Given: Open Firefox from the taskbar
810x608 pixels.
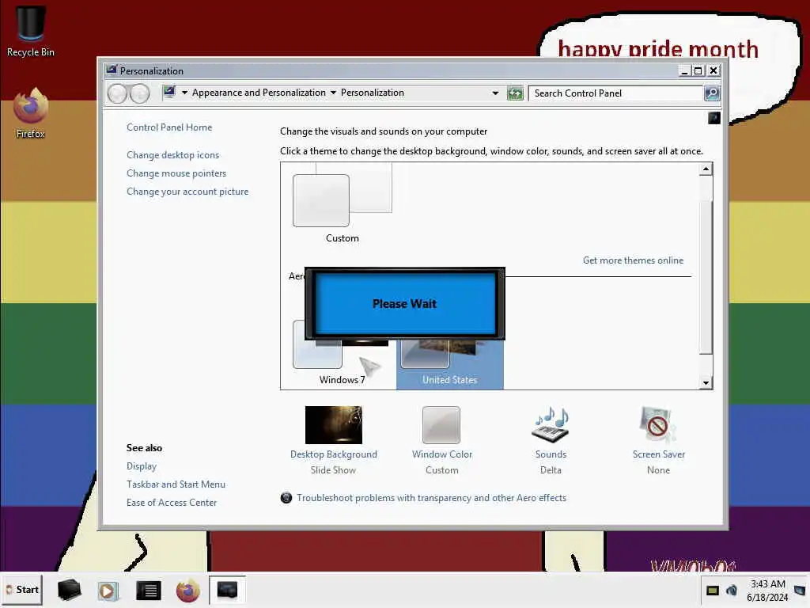Looking at the screenshot, I should pyautogui.click(x=188, y=591).
